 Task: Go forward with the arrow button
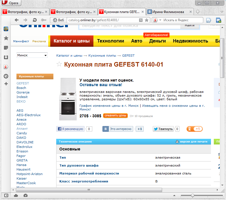click(25, 20)
